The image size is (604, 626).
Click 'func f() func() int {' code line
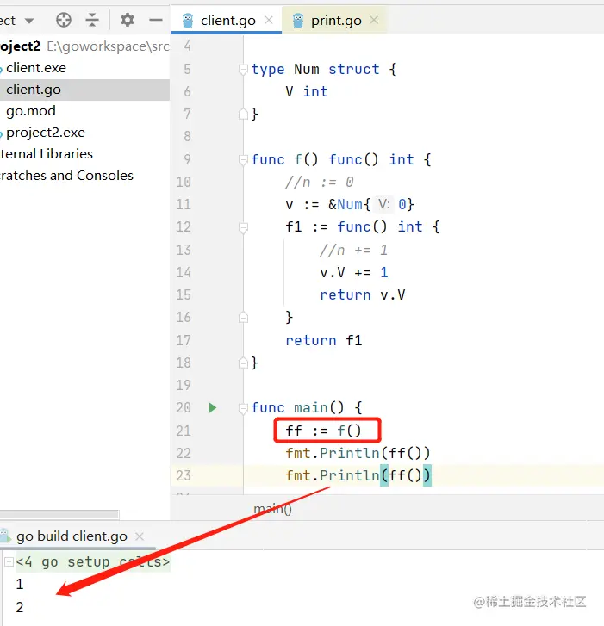tap(341, 159)
